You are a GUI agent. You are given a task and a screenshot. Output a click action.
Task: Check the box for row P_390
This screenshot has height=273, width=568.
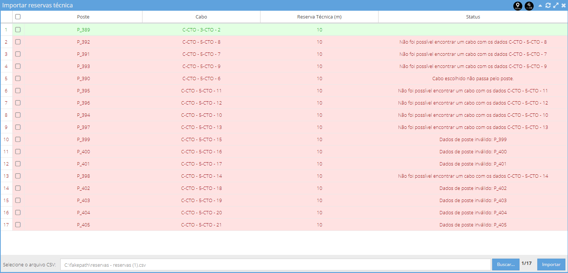coord(18,78)
